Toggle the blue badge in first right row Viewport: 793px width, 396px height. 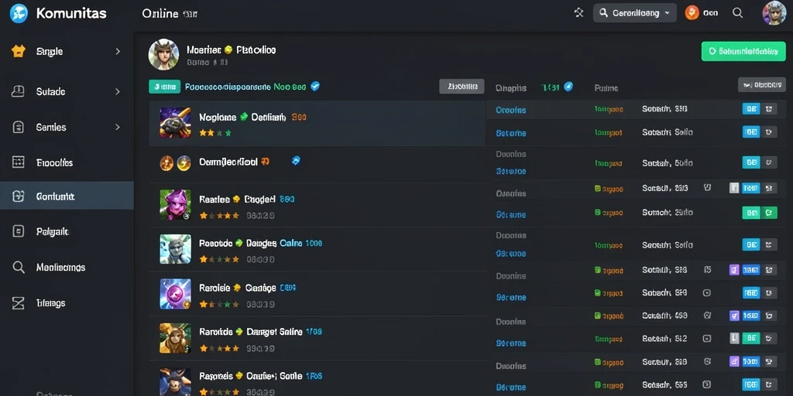[x=751, y=108]
